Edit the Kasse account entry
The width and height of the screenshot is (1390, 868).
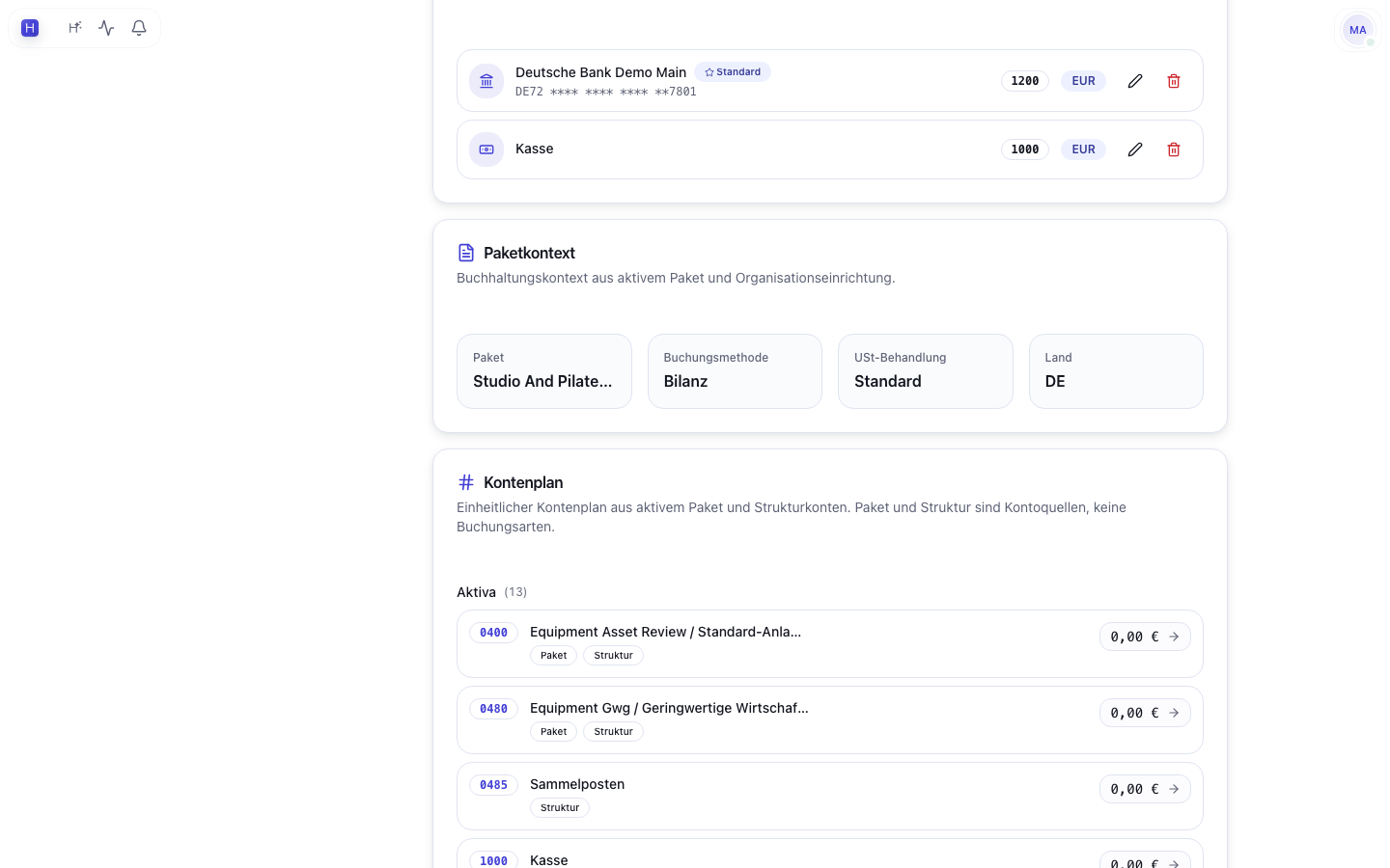click(x=1135, y=149)
